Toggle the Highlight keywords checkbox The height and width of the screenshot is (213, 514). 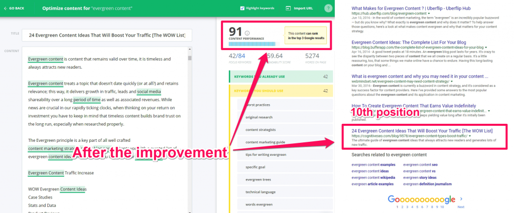click(x=242, y=8)
